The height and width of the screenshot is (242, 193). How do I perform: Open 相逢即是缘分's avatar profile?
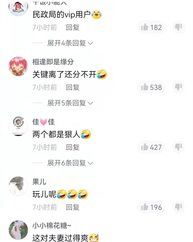click(x=18, y=66)
